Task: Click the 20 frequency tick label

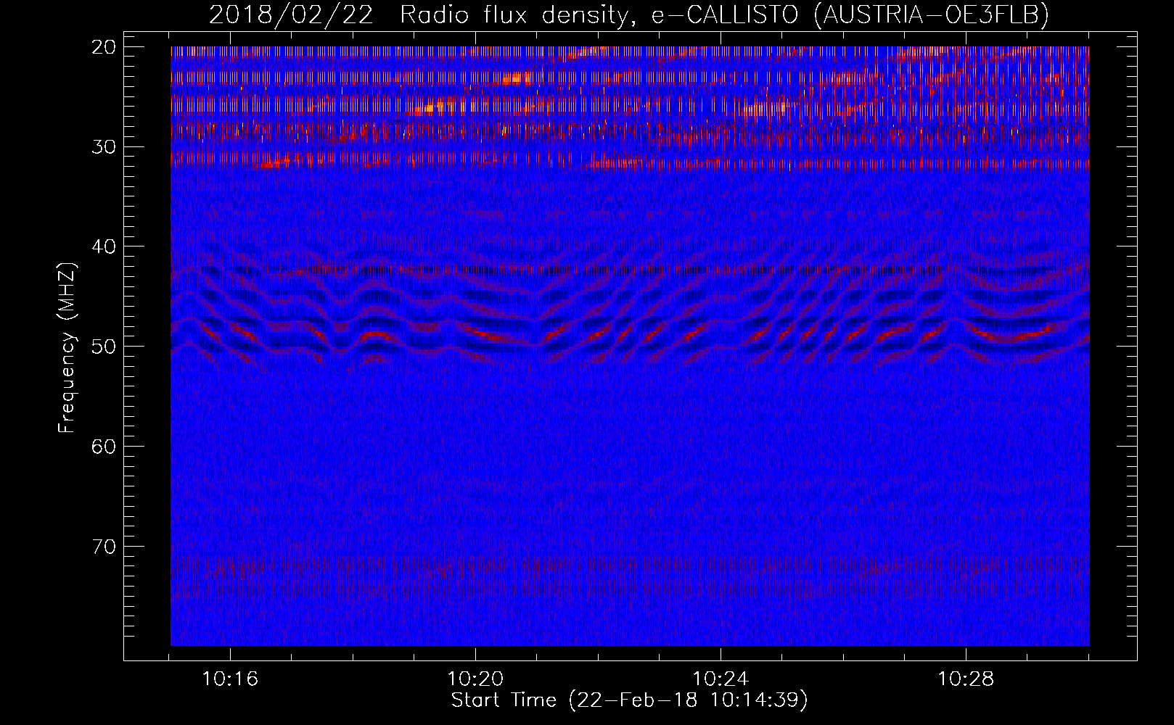Action: 104,47
